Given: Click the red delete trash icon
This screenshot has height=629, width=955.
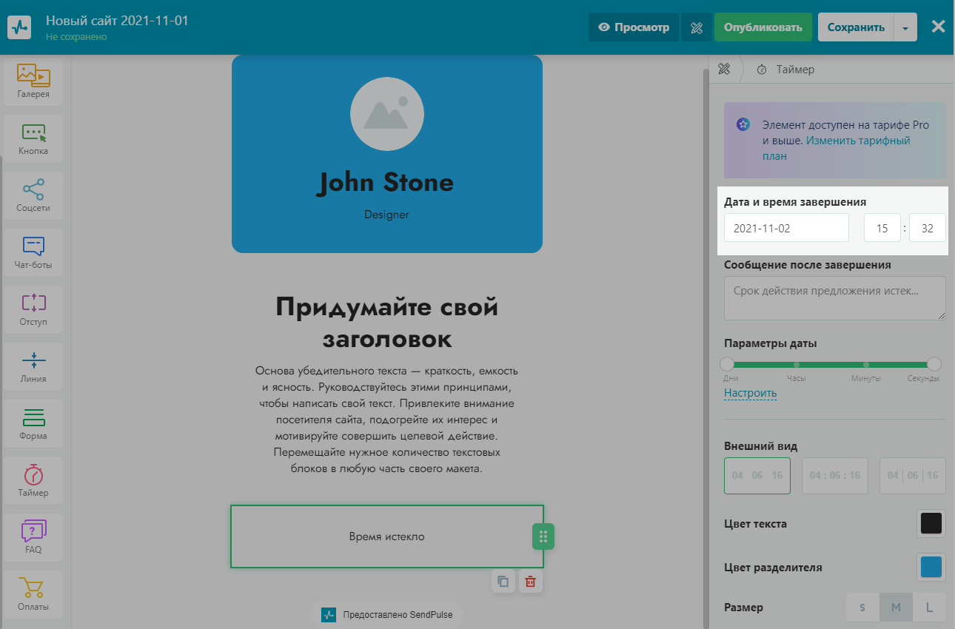Looking at the screenshot, I should (x=530, y=582).
